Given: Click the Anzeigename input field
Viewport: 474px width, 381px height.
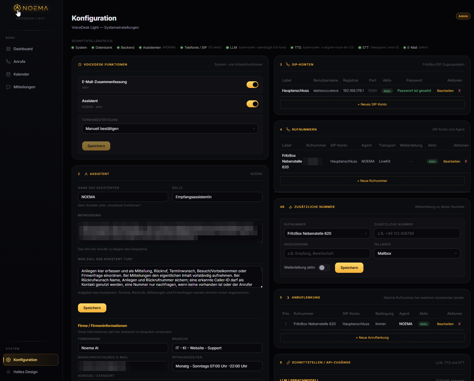Looking at the screenshot, I should coord(327,253).
